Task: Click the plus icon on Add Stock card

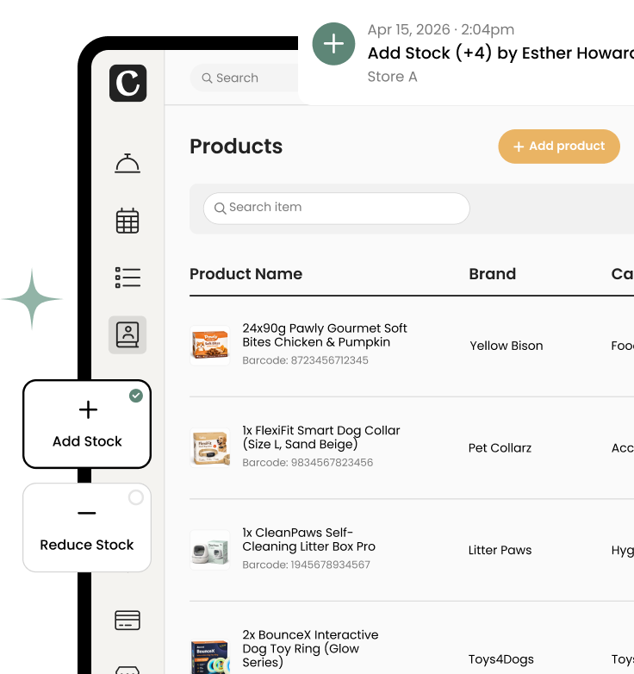Action: 88,409
